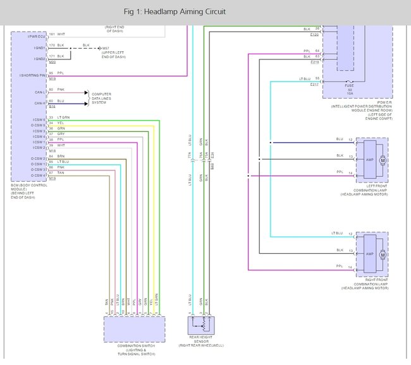411x365 pixels.
Task: Click the 'LT BLU 55' wire label
Action: click(309, 78)
